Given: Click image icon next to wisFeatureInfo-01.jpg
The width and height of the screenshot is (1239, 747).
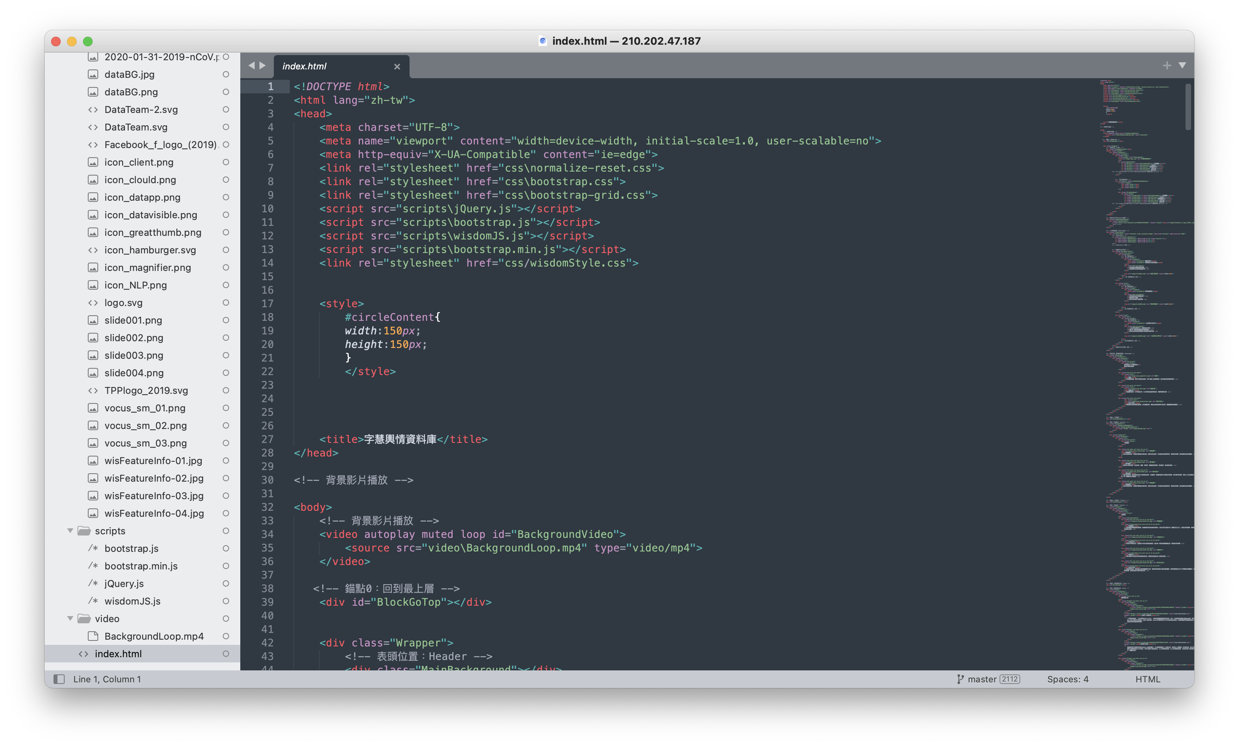Looking at the screenshot, I should click(x=93, y=460).
